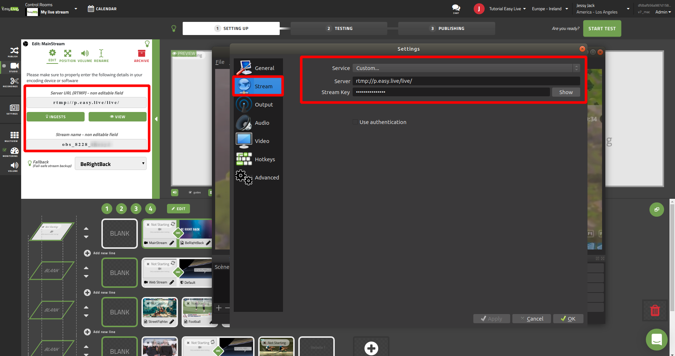Click the OBS Stream Key field

[x=451, y=92]
